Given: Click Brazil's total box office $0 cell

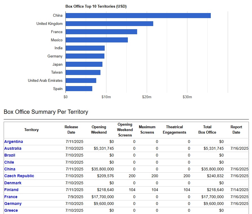Looking at the screenshot, I should pyautogui.click(x=222, y=155).
